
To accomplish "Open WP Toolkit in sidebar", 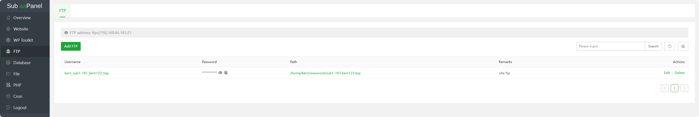I will (x=23, y=40).
